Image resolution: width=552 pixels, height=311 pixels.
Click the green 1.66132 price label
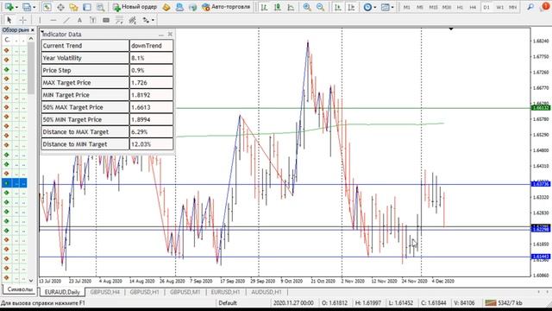point(541,107)
